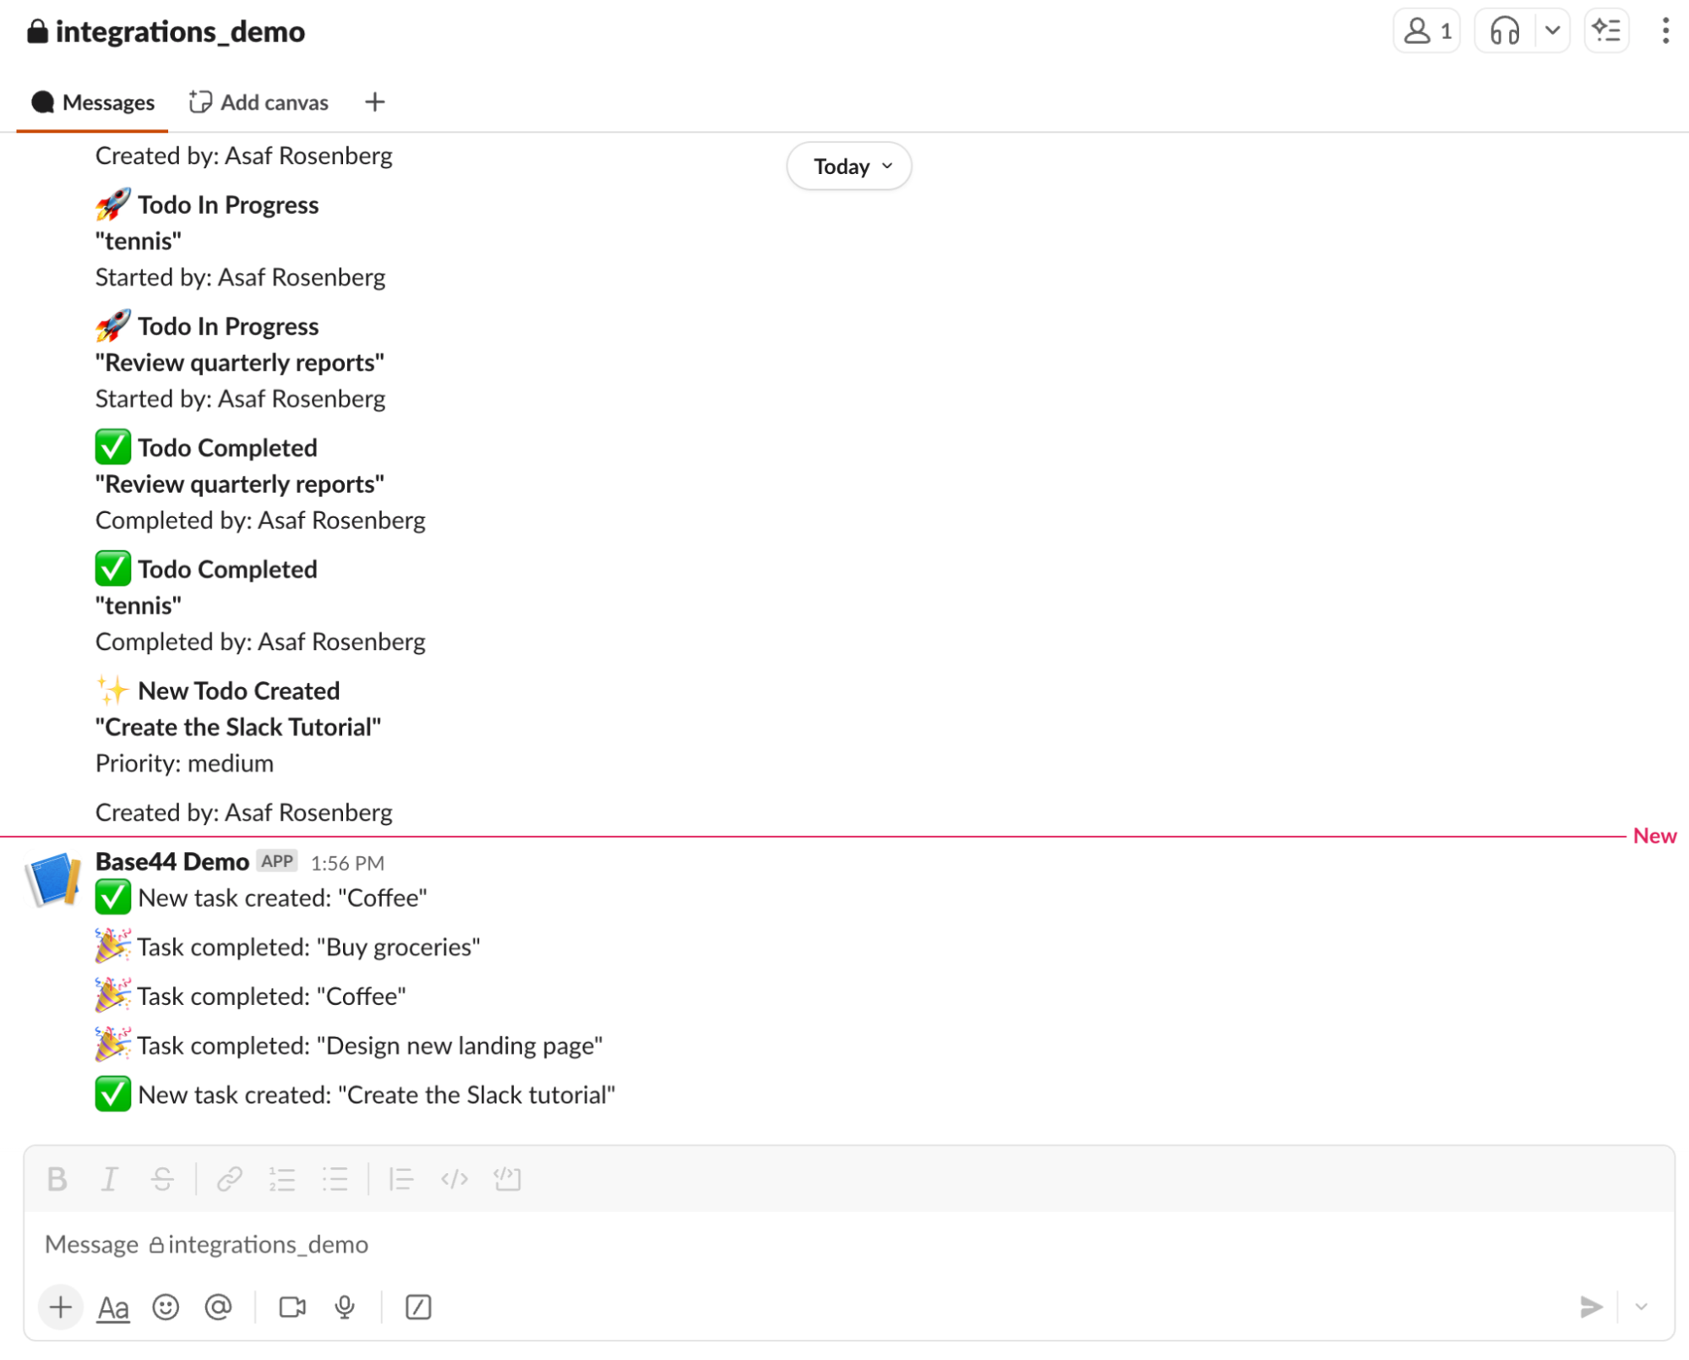Toggle bold formatting
The width and height of the screenshot is (1689, 1360).
pyautogui.click(x=57, y=1178)
